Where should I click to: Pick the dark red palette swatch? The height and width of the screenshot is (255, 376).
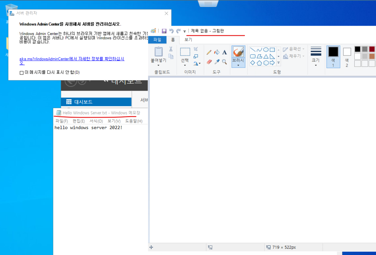pyautogui.click(x=372, y=49)
